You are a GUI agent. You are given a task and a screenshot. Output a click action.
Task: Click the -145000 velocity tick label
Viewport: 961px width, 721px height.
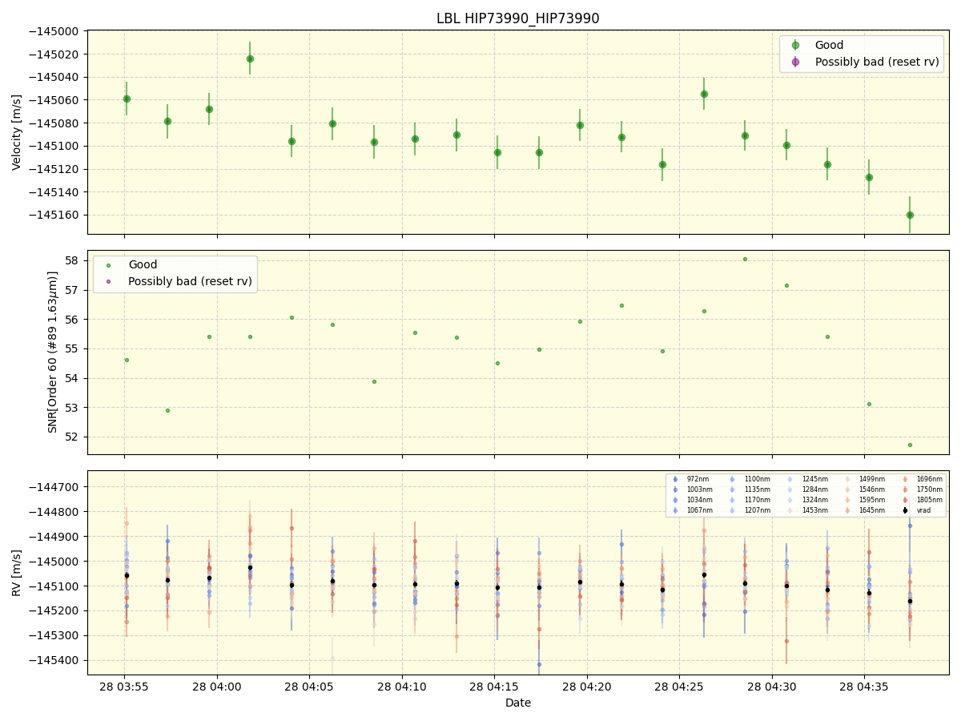point(54,31)
